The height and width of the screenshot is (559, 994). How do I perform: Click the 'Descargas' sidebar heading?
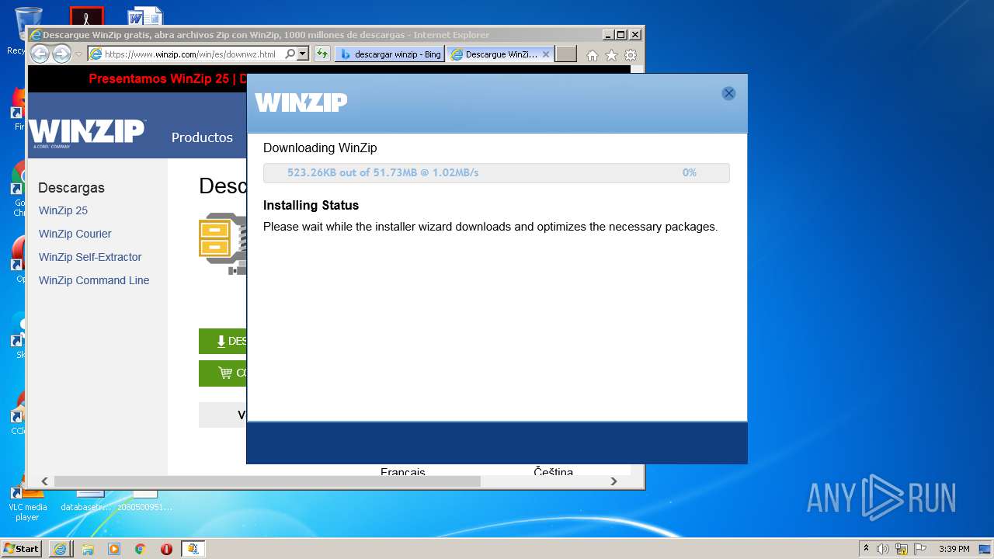[x=71, y=188]
